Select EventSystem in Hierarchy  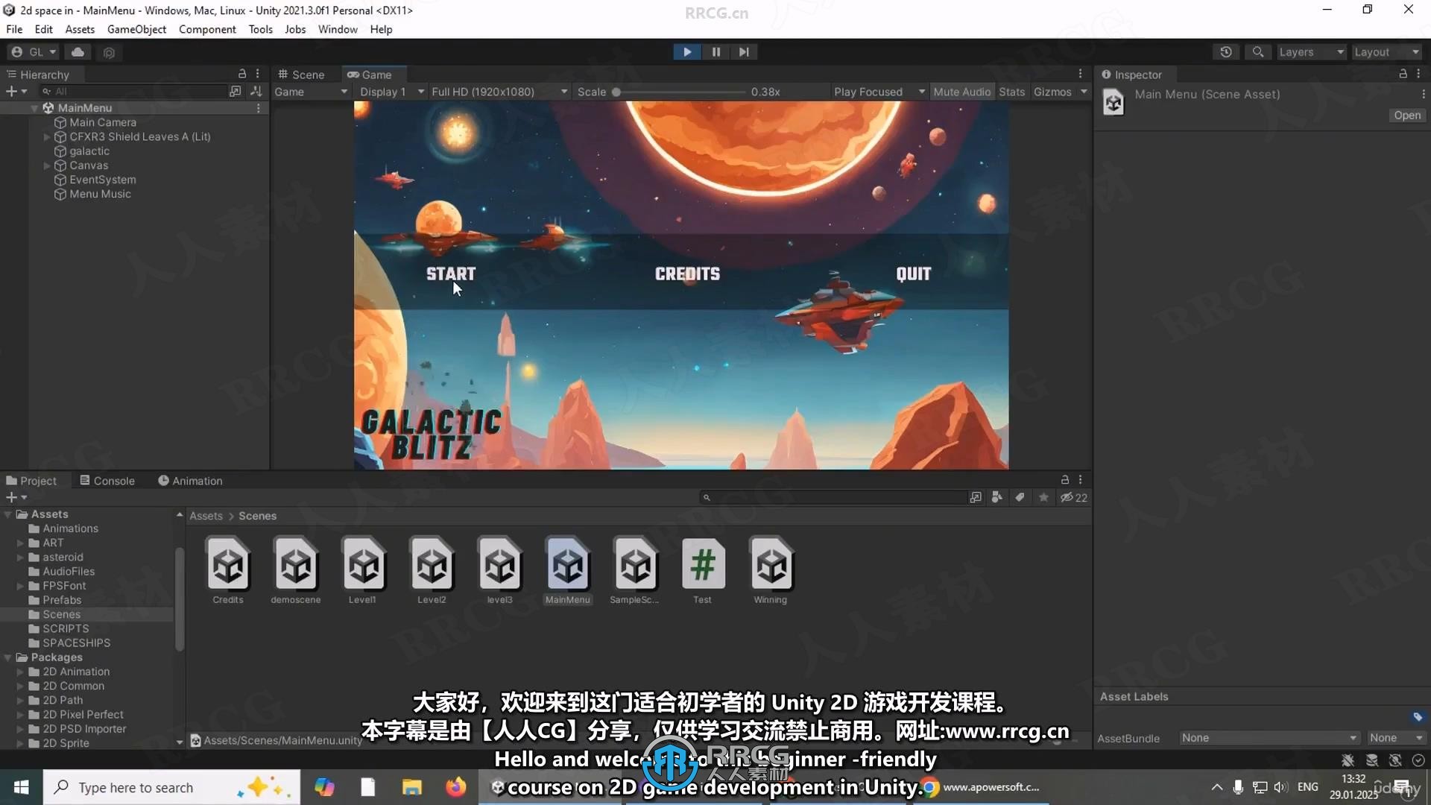pyautogui.click(x=103, y=180)
